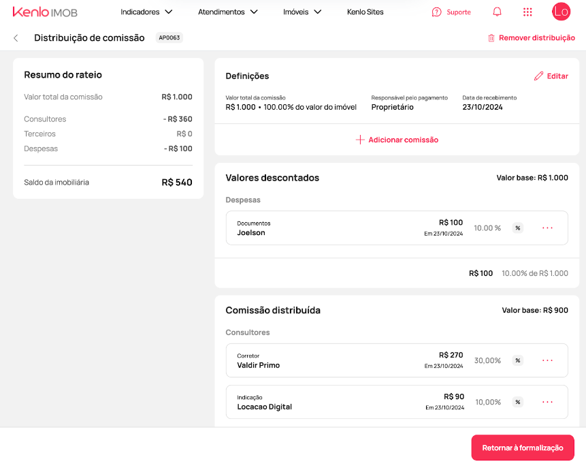This screenshot has width=586, height=468.
Task: Go back with the back arrow
Action: click(x=16, y=37)
